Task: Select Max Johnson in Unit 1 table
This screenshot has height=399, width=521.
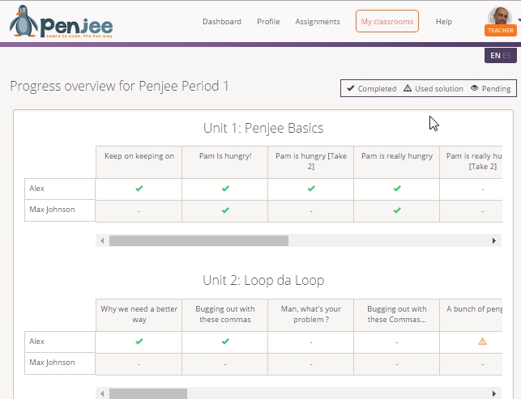Action: pyautogui.click(x=60, y=210)
